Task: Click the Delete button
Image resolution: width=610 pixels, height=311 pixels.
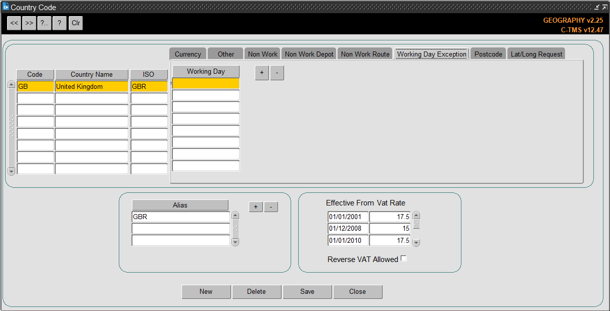Action: [257, 292]
